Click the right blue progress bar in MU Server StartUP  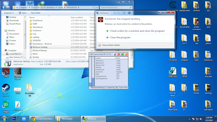[93, 71]
